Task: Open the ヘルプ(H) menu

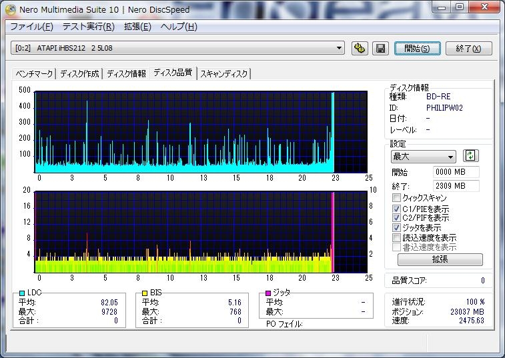Action: pos(179,27)
